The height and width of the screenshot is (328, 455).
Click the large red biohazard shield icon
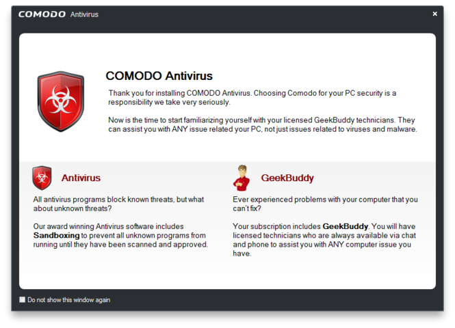(x=61, y=101)
